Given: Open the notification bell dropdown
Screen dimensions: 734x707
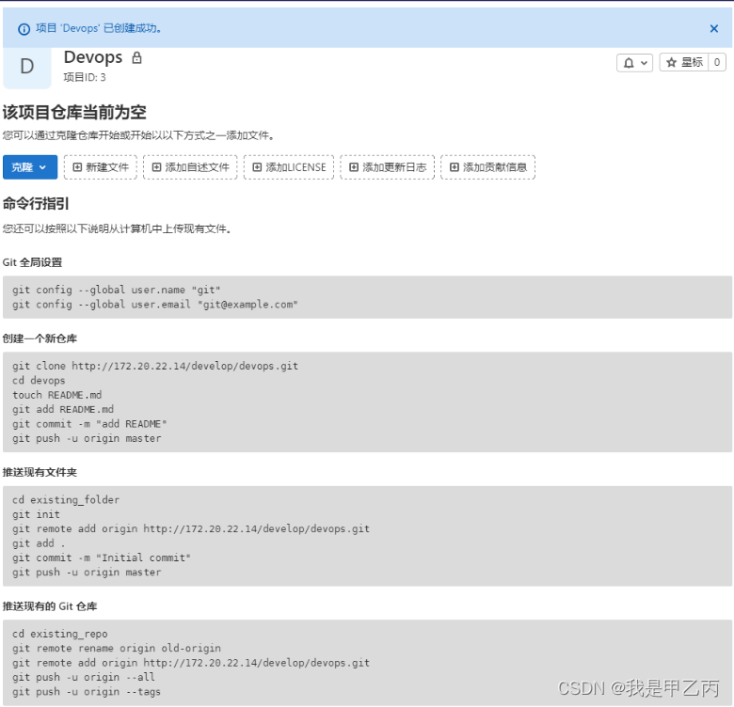Looking at the screenshot, I should [634, 63].
